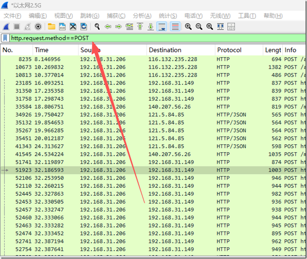This screenshot has width=307, height=259.
Task: Stop the running capture
Action: pyautogui.click(x=17, y=26)
